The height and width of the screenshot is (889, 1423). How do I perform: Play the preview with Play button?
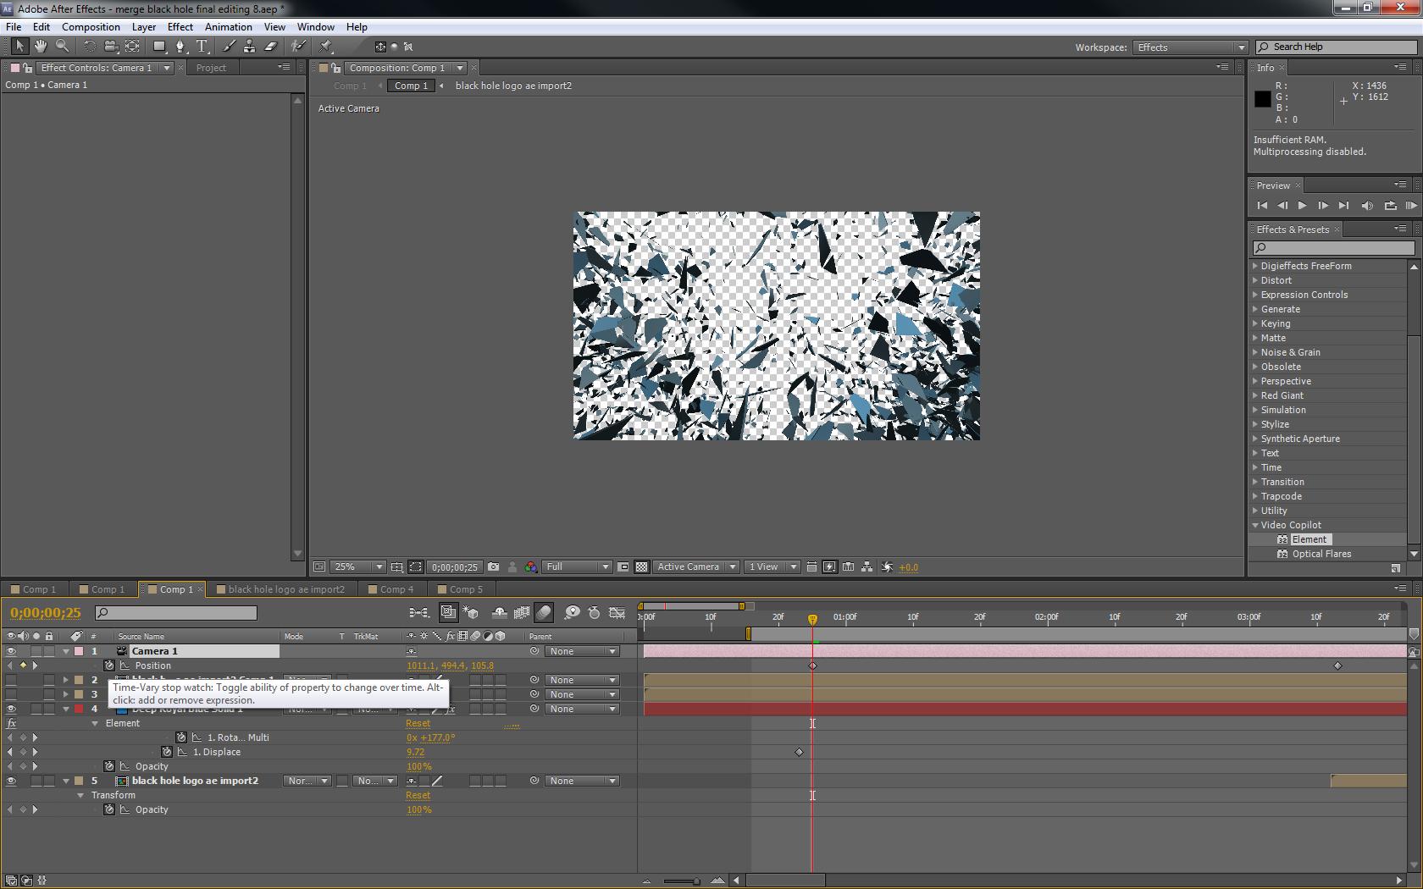pos(1303,206)
